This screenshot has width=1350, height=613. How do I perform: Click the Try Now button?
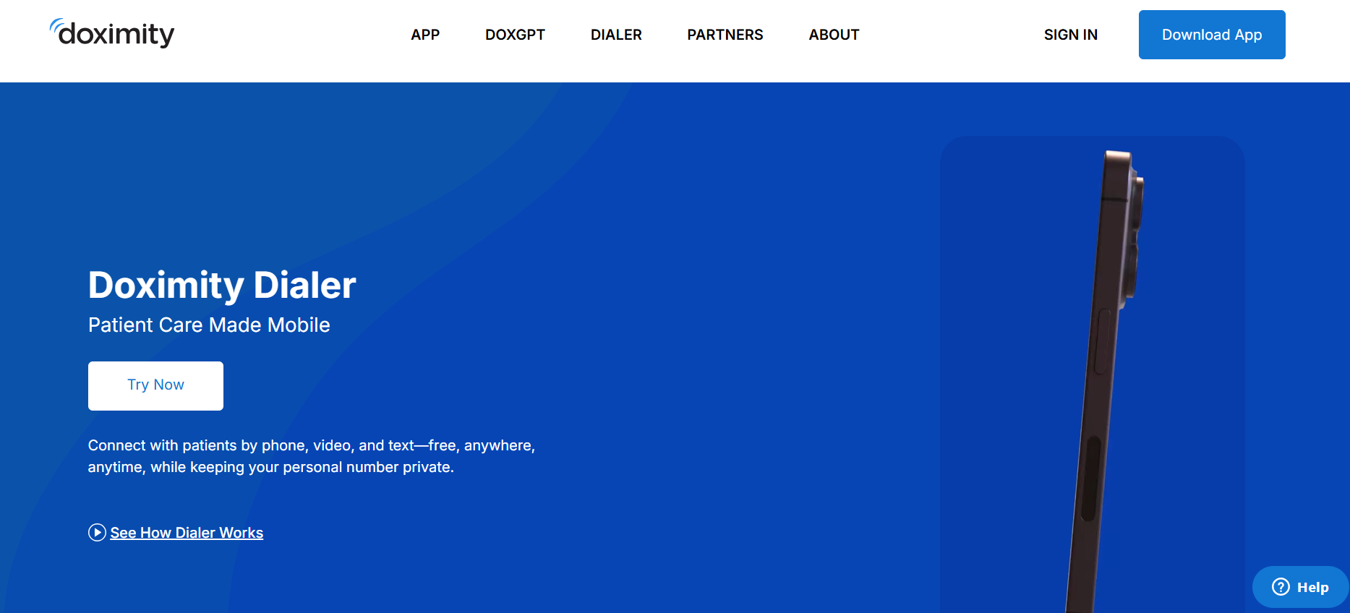[155, 386]
